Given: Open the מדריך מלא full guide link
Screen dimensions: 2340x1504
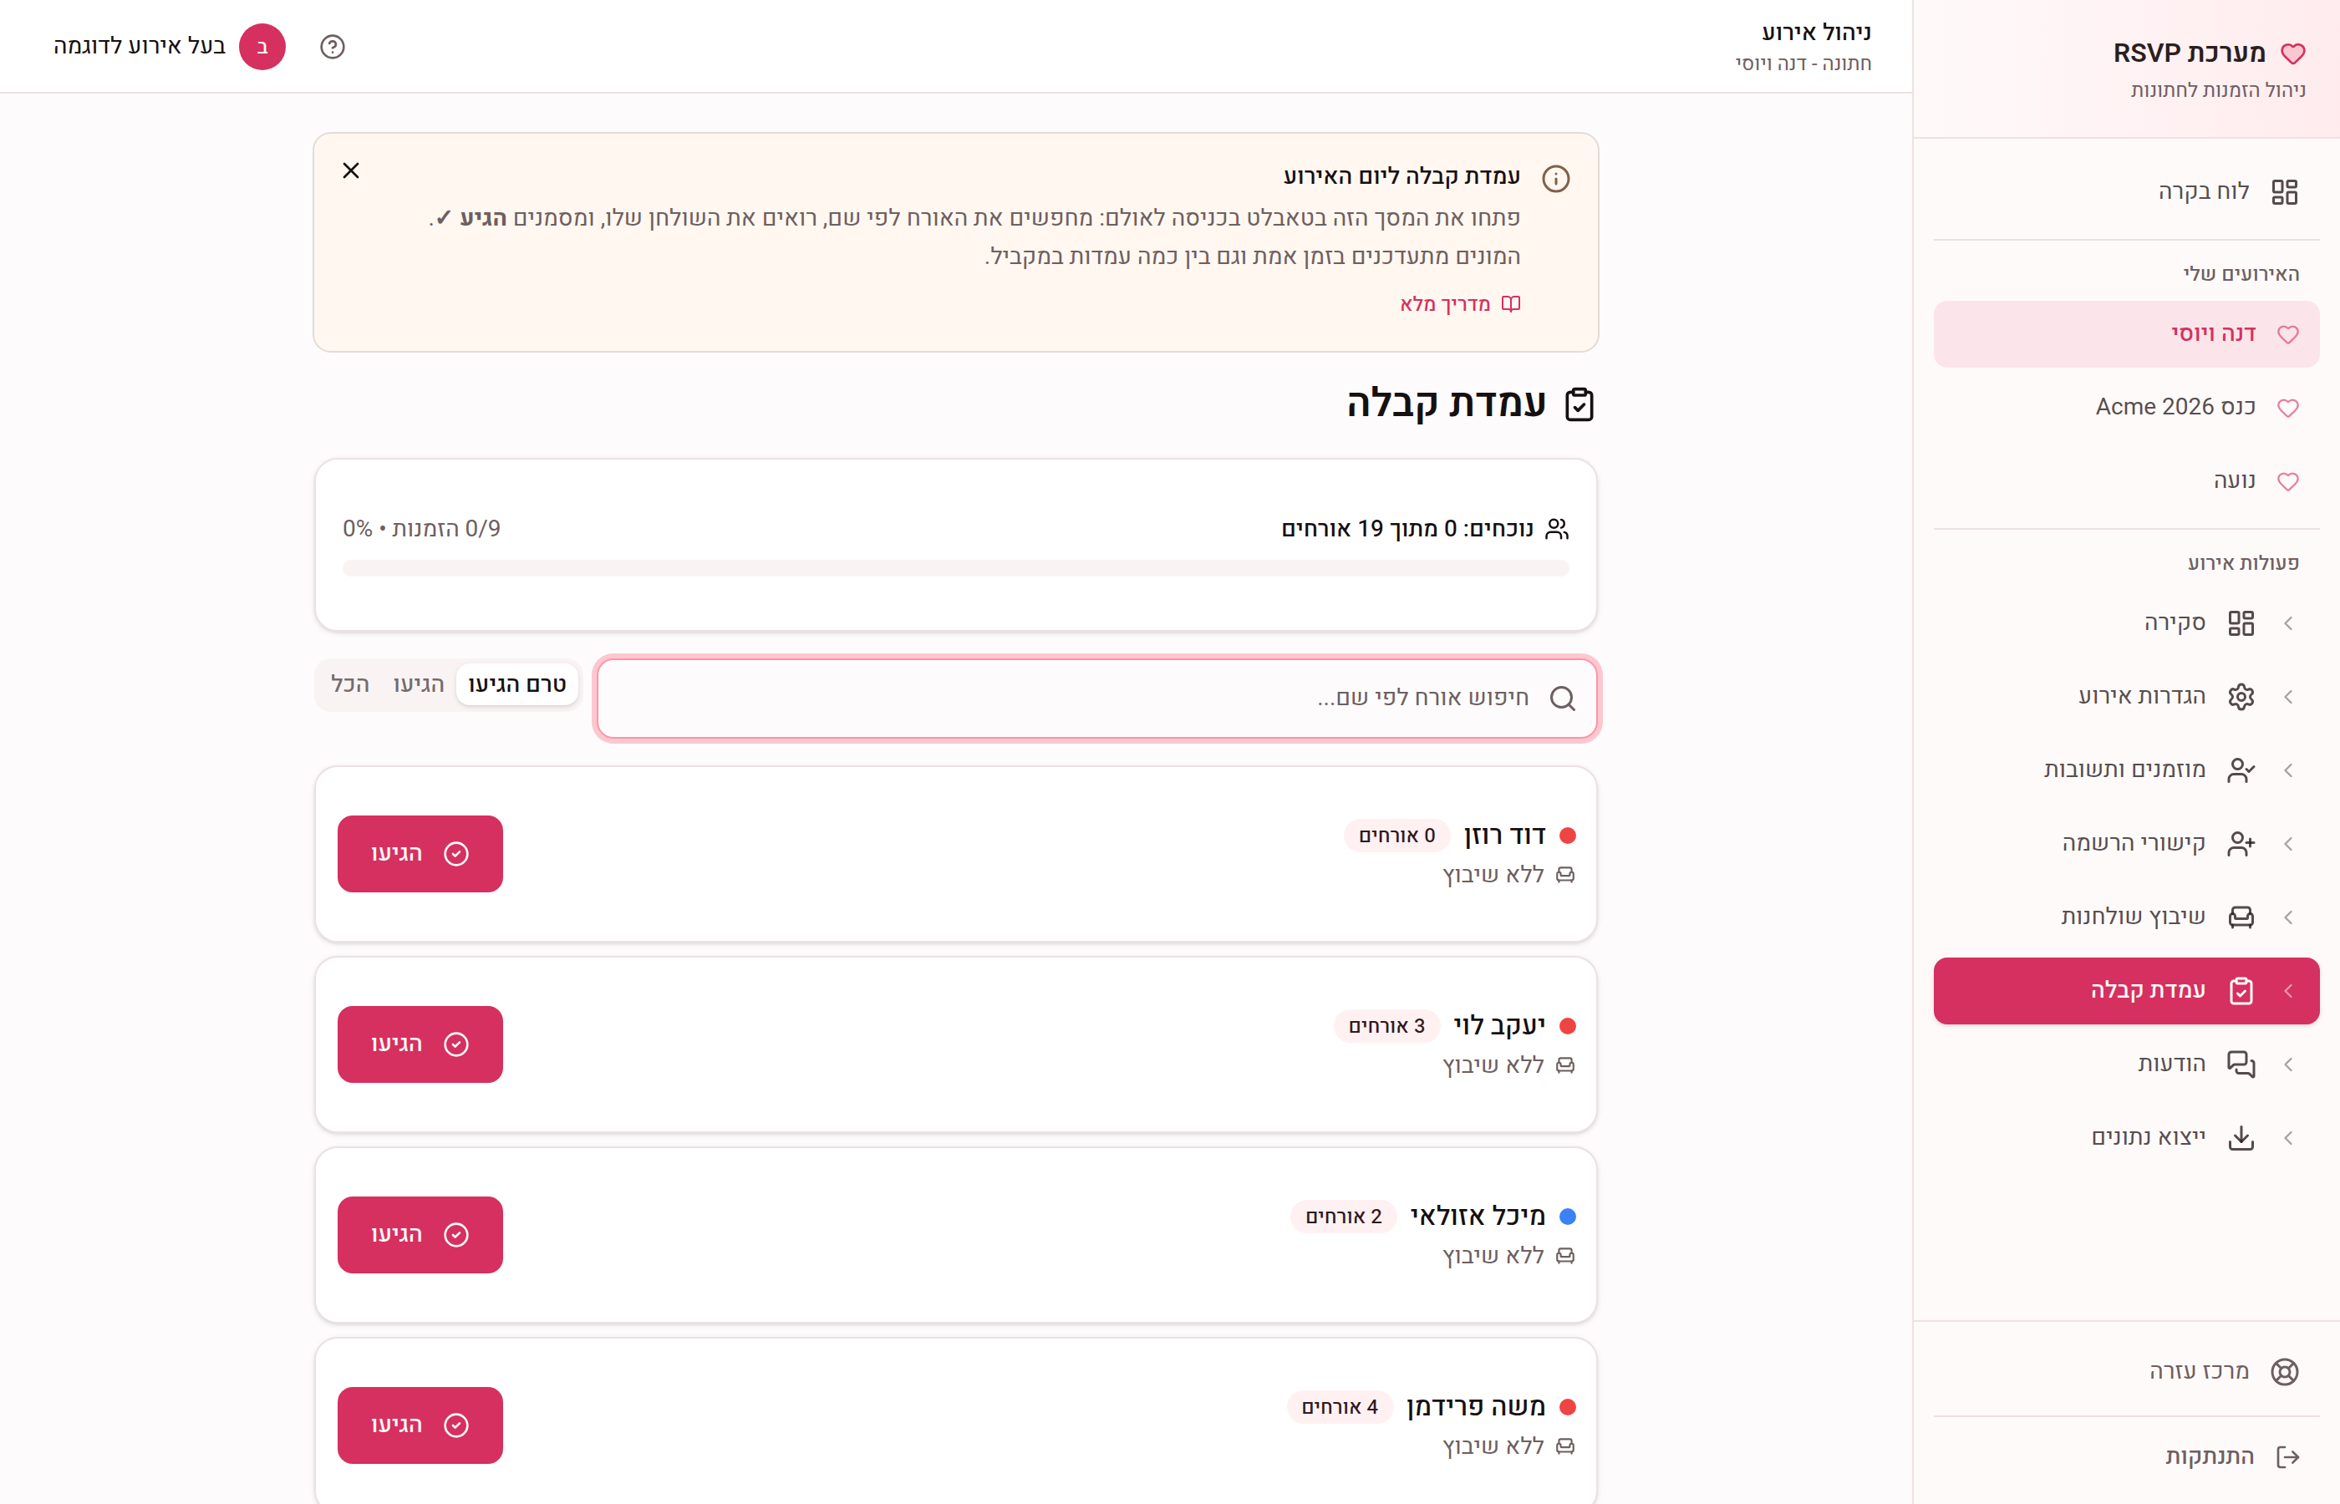Looking at the screenshot, I should point(1460,304).
